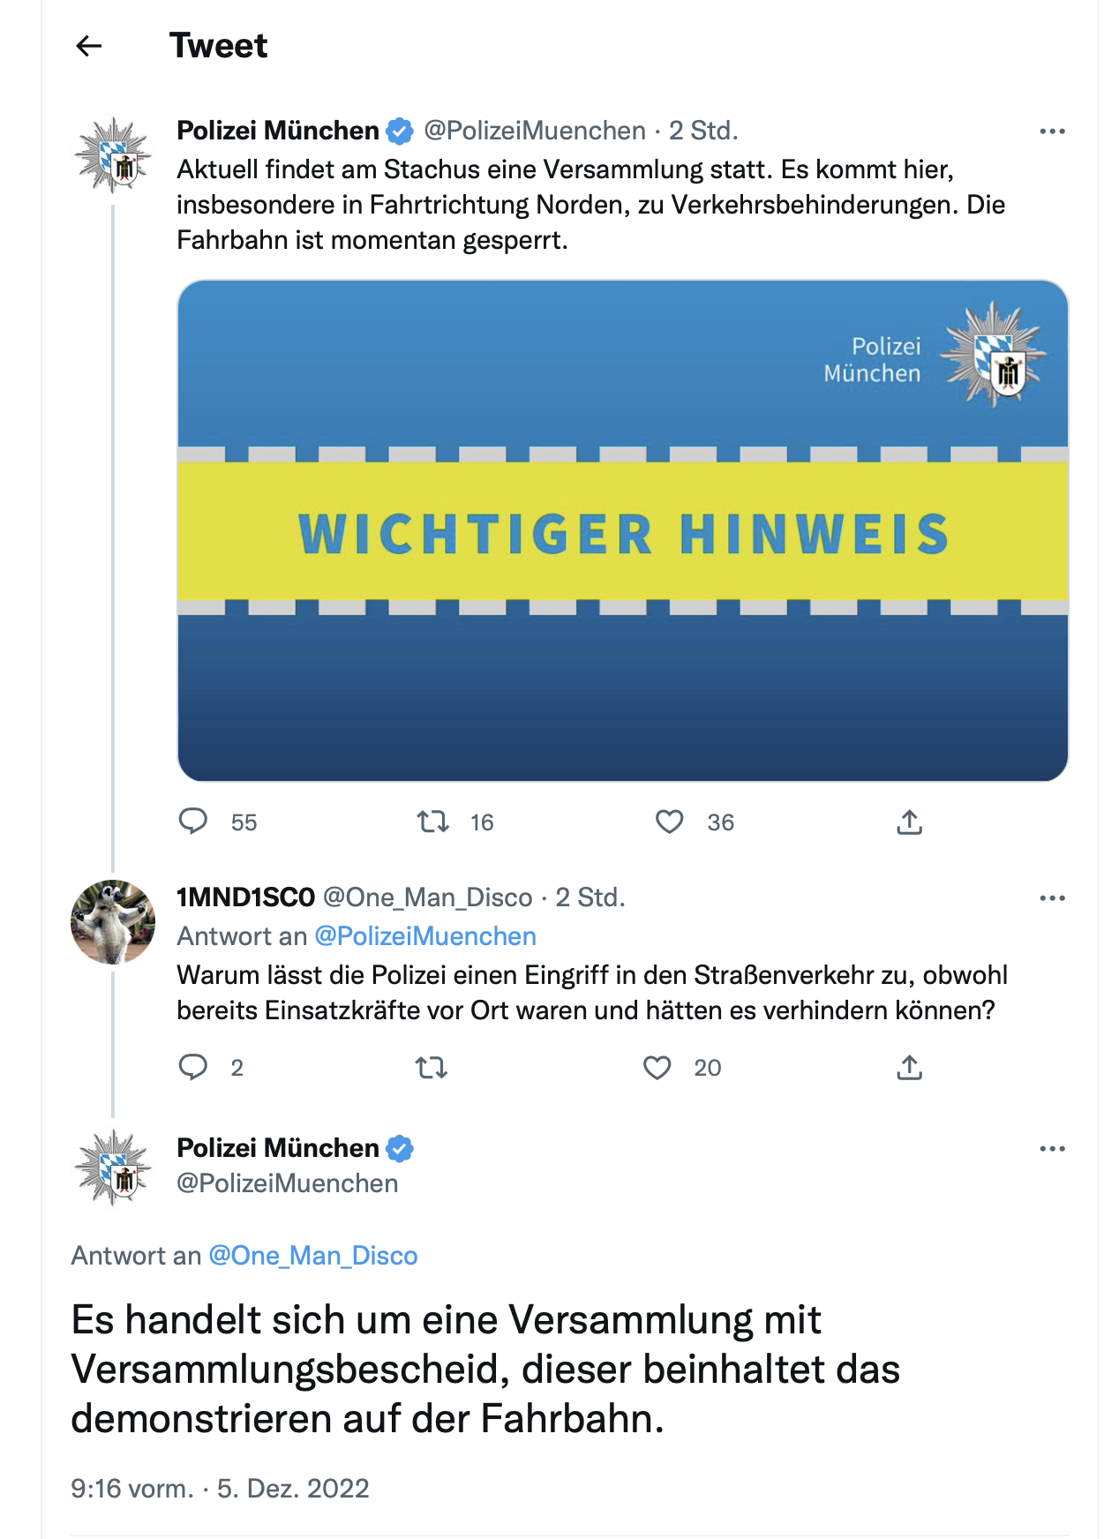Screen dimensions: 1119x1539
Task: Open more options on 1MND1SC0 reply
Action: pyautogui.click(x=1052, y=898)
